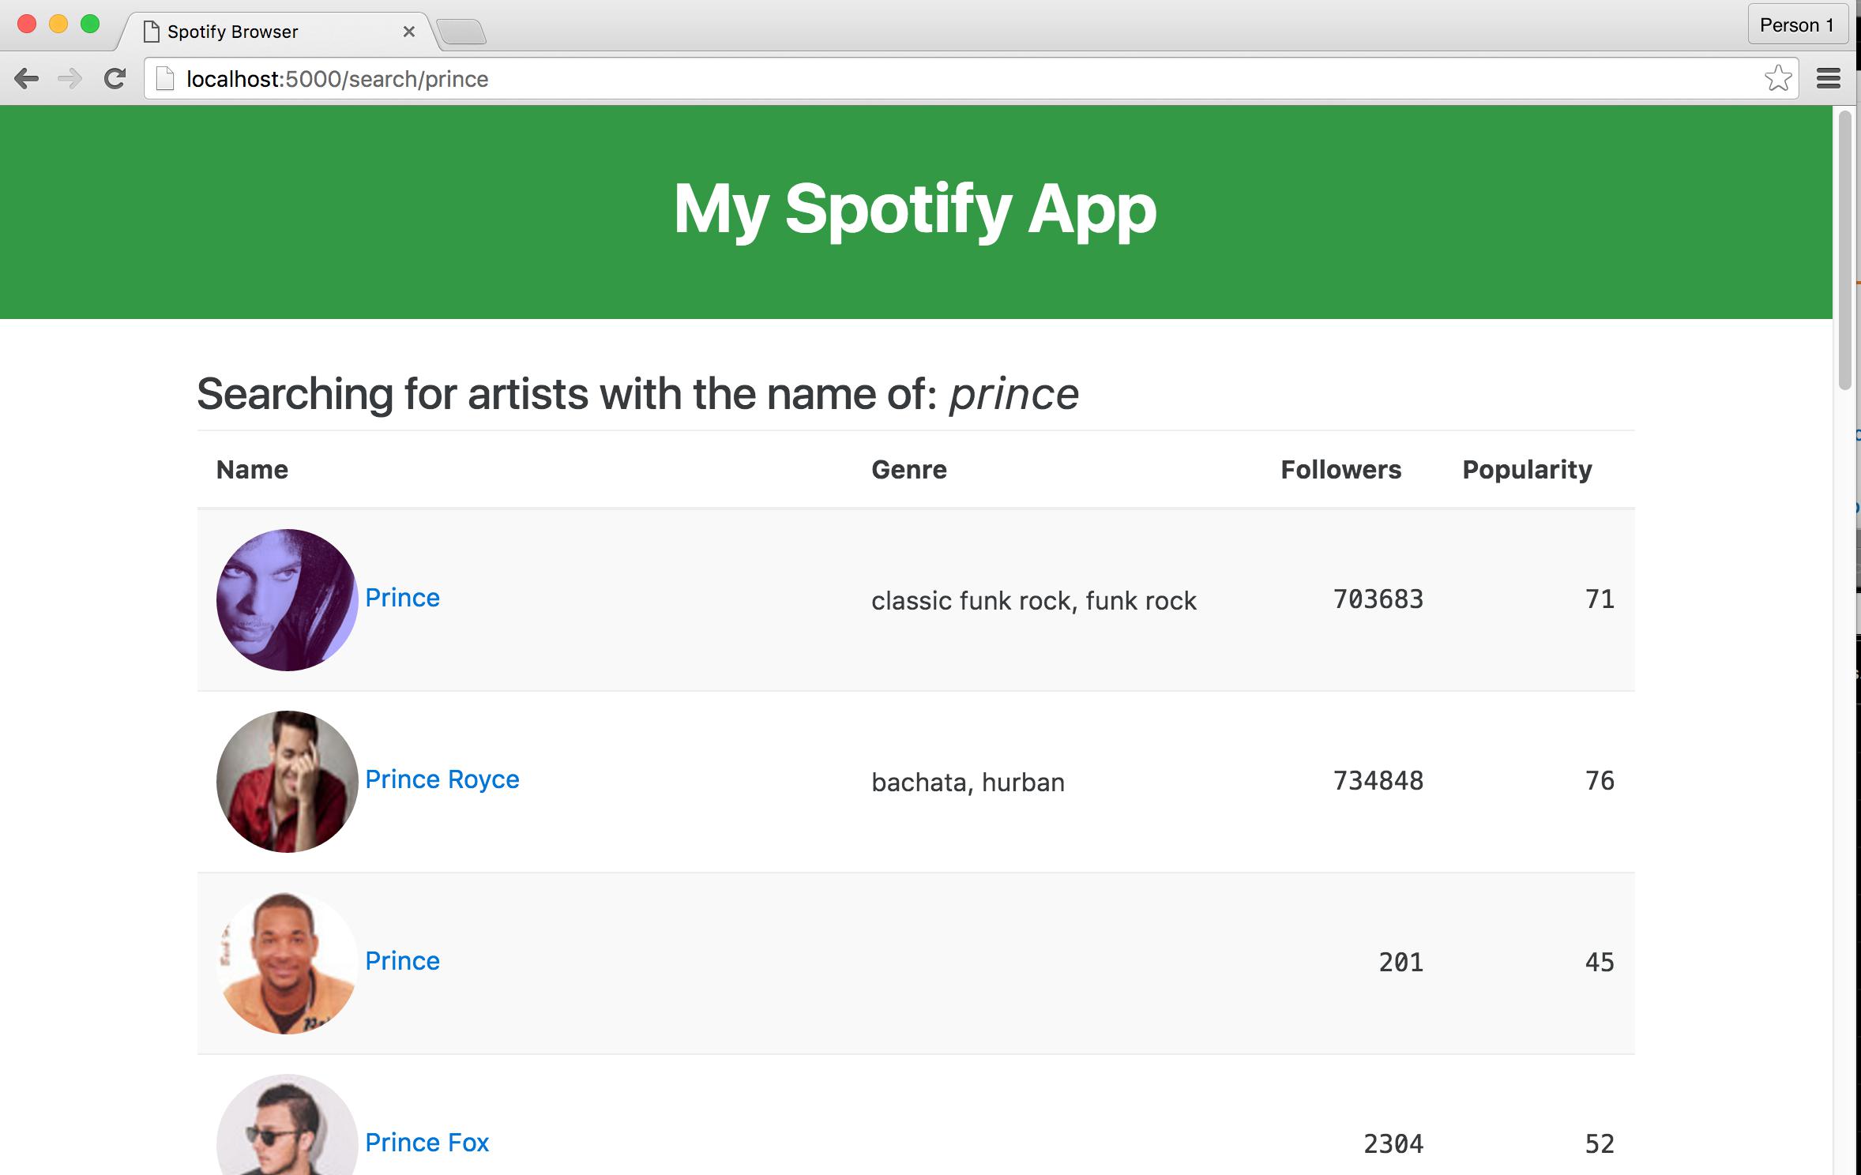Click the purple Prince artist photo

click(x=287, y=600)
